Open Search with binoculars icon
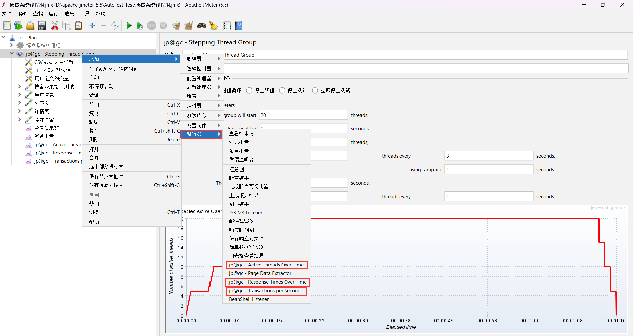This screenshot has height=336, width=633. coord(202,26)
